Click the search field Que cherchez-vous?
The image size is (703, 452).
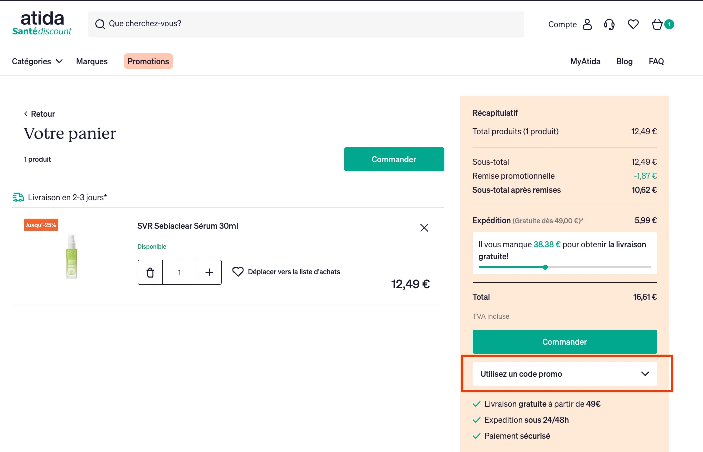[x=306, y=24]
